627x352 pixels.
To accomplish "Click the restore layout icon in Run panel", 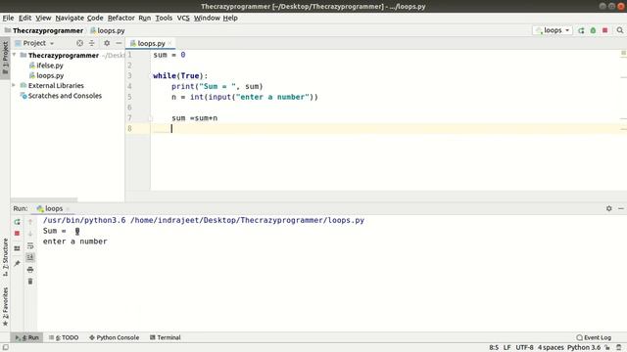I will click(18, 248).
